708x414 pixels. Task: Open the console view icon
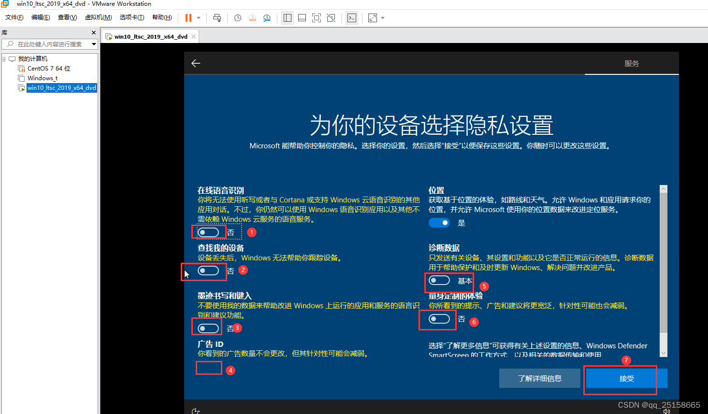point(352,18)
